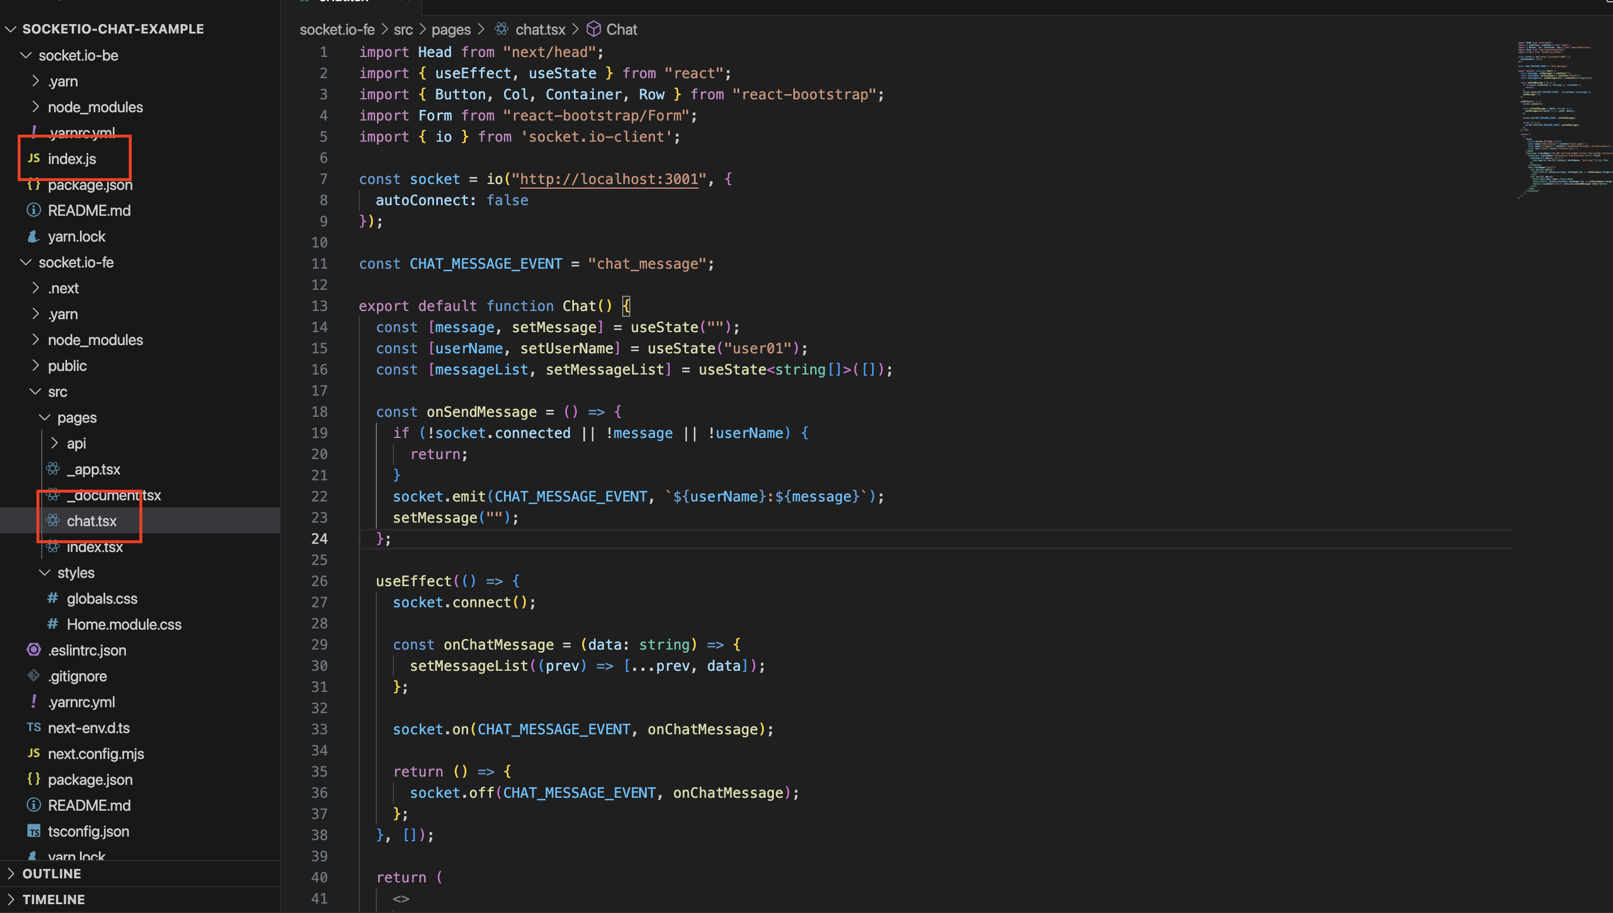Open Home.module.css file

tap(124, 624)
